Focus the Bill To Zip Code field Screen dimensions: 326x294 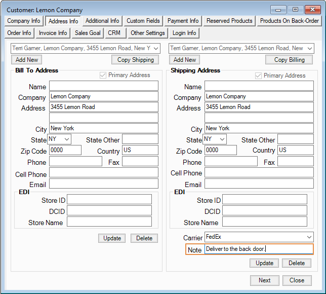point(65,151)
